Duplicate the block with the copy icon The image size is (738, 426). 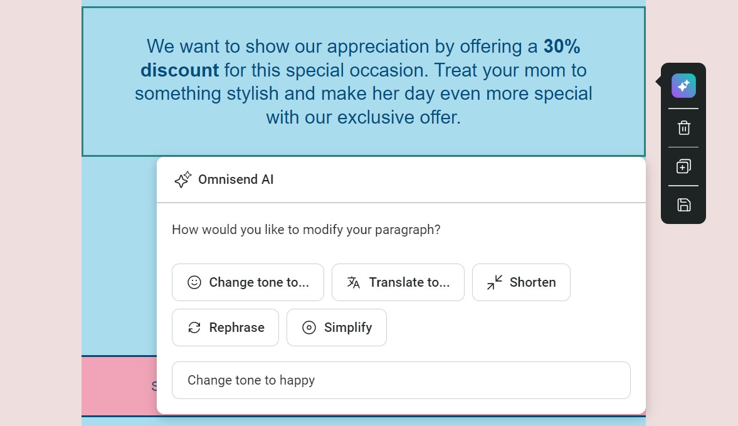tap(683, 166)
